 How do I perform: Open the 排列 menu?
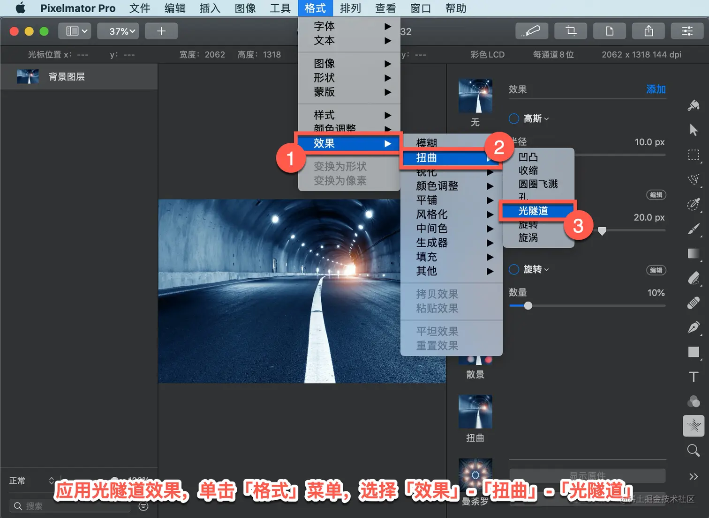350,8
